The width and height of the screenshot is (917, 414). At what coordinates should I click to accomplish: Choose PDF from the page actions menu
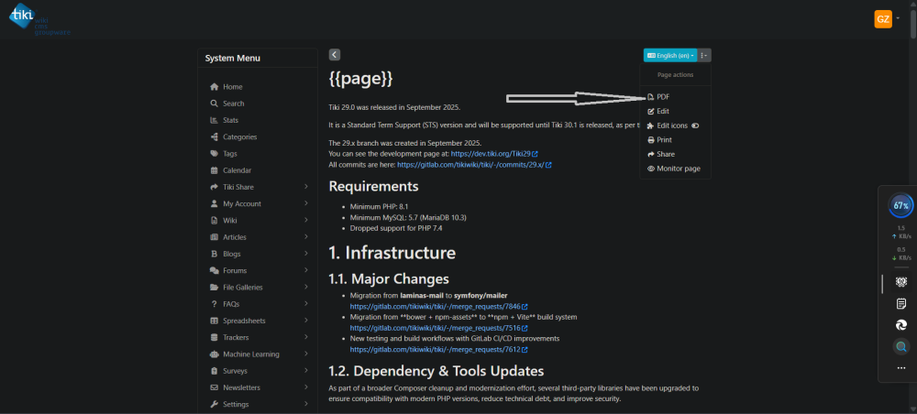[659, 97]
